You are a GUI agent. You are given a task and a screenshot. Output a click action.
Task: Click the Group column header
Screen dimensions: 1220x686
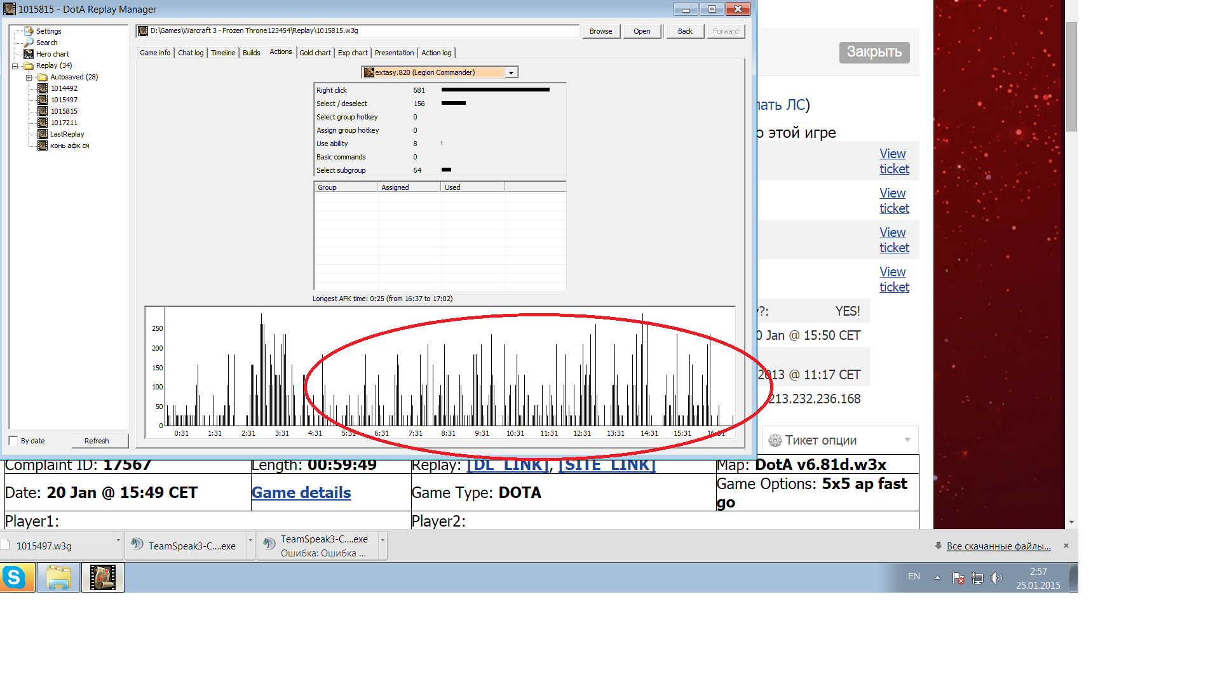(x=346, y=187)
